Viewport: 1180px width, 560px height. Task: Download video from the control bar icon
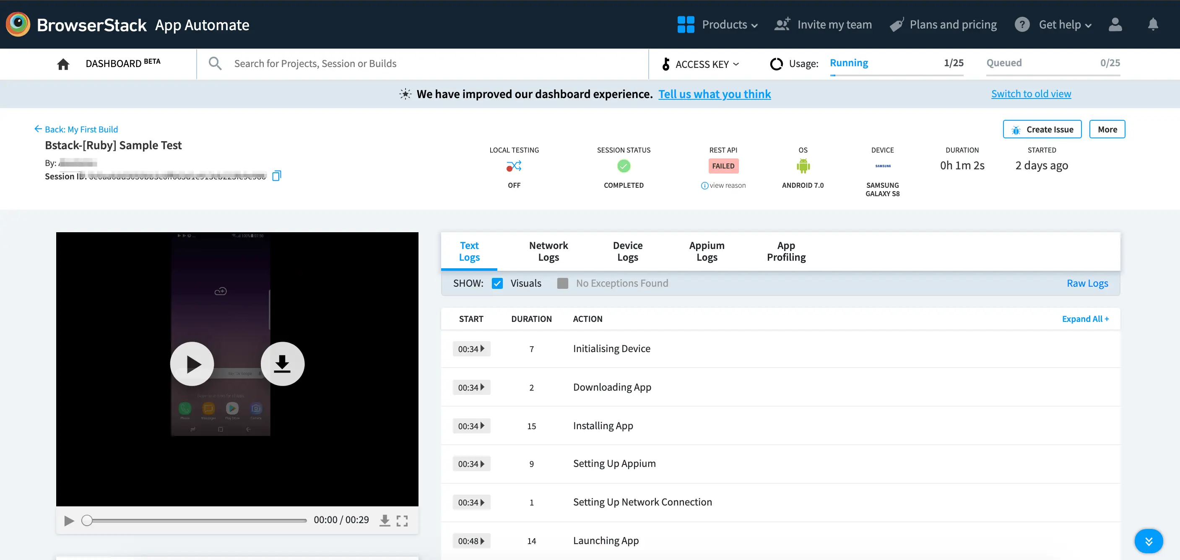385,521
